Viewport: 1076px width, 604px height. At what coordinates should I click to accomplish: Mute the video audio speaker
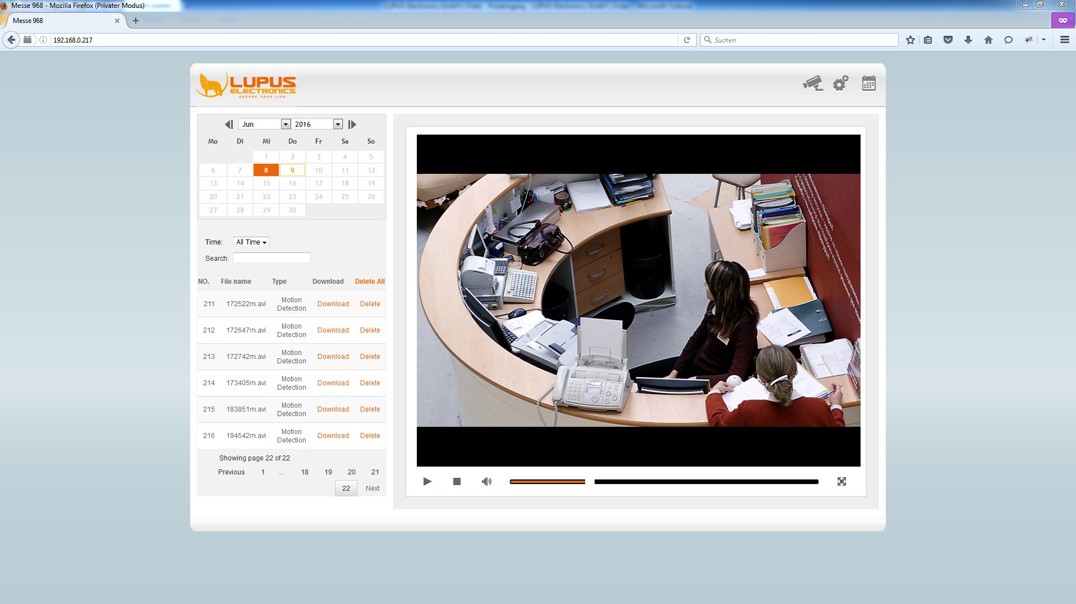pos(486,481)
